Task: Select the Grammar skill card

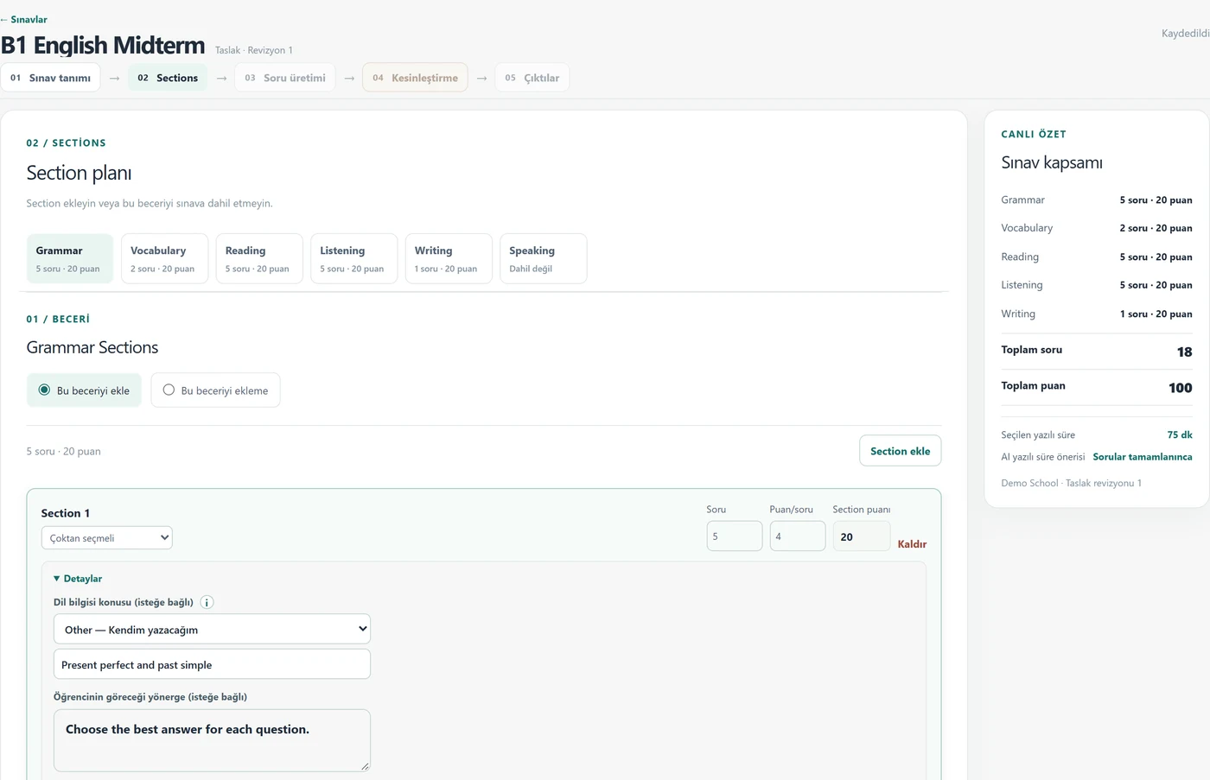Action: (x=70, y=258)
